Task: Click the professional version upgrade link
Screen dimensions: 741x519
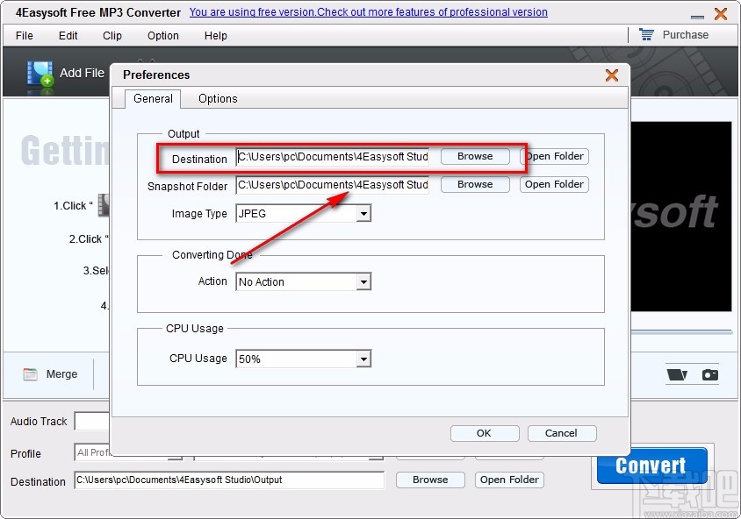Action: coord(369,12)
